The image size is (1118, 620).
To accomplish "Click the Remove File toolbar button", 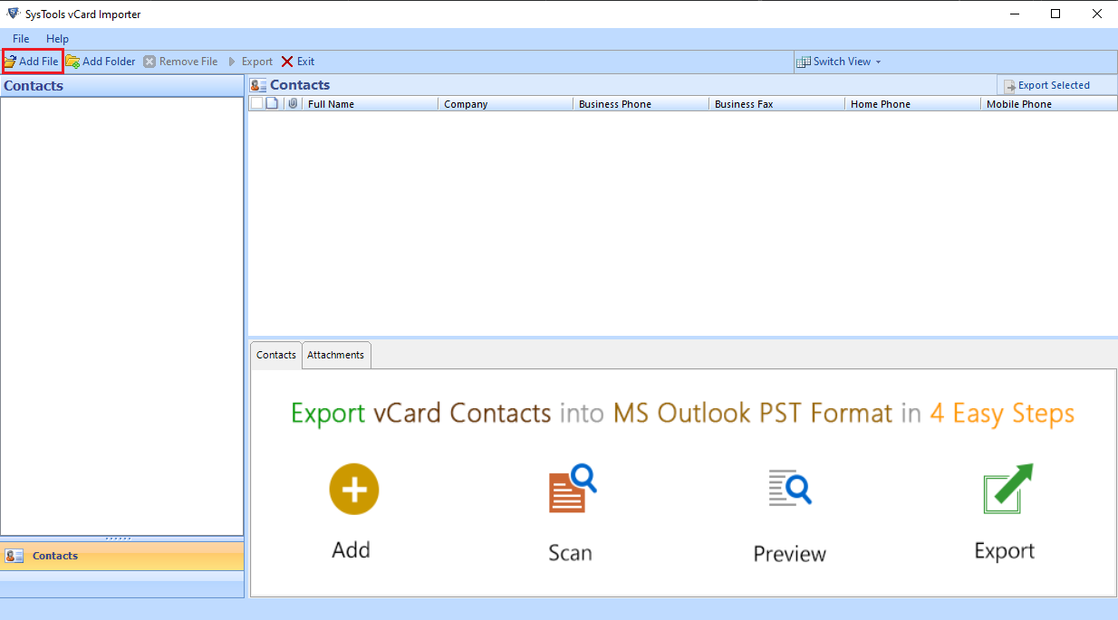I will pos(180,62).
